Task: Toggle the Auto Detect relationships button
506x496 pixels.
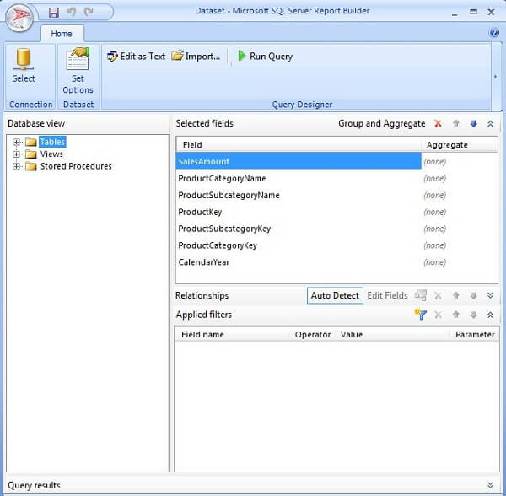Action: click(x=335, y=295)
